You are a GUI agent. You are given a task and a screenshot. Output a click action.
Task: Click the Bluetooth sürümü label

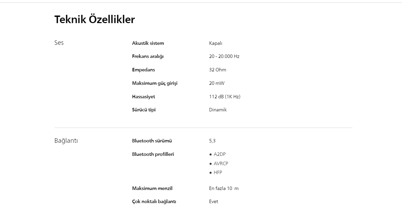[x=152, y=141]
